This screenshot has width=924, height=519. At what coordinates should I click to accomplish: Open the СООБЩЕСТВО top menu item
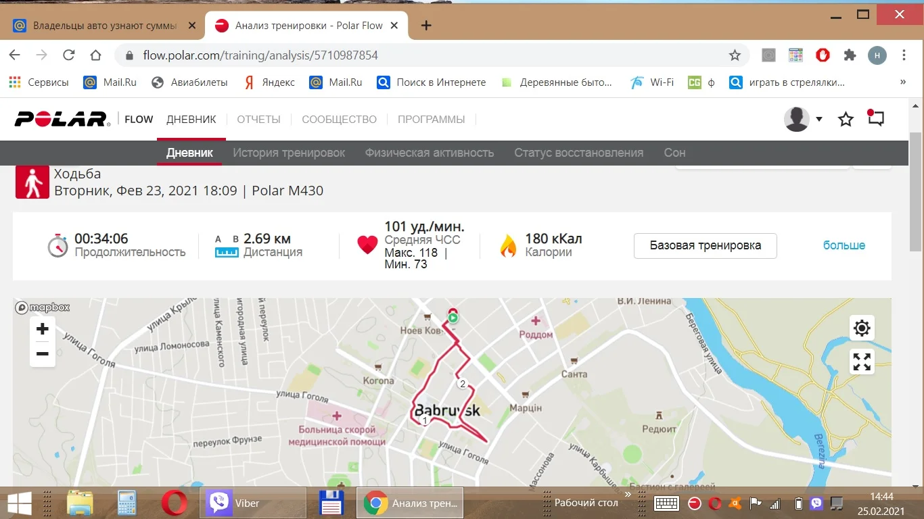[x=339, y=120]
